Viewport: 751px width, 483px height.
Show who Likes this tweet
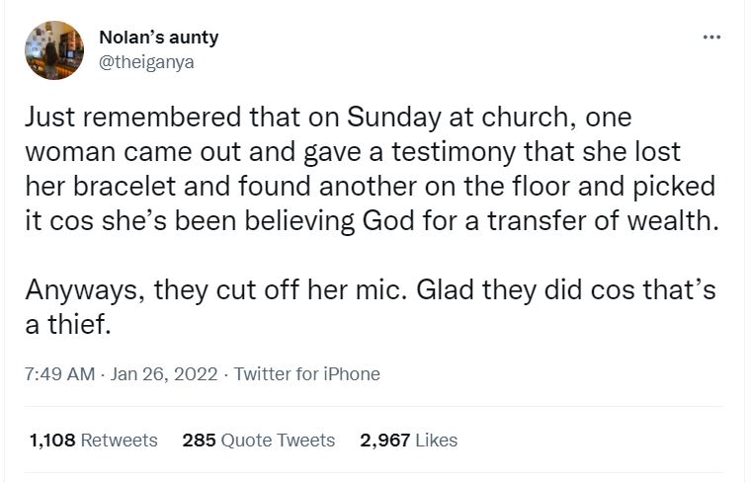pos(436,440)
